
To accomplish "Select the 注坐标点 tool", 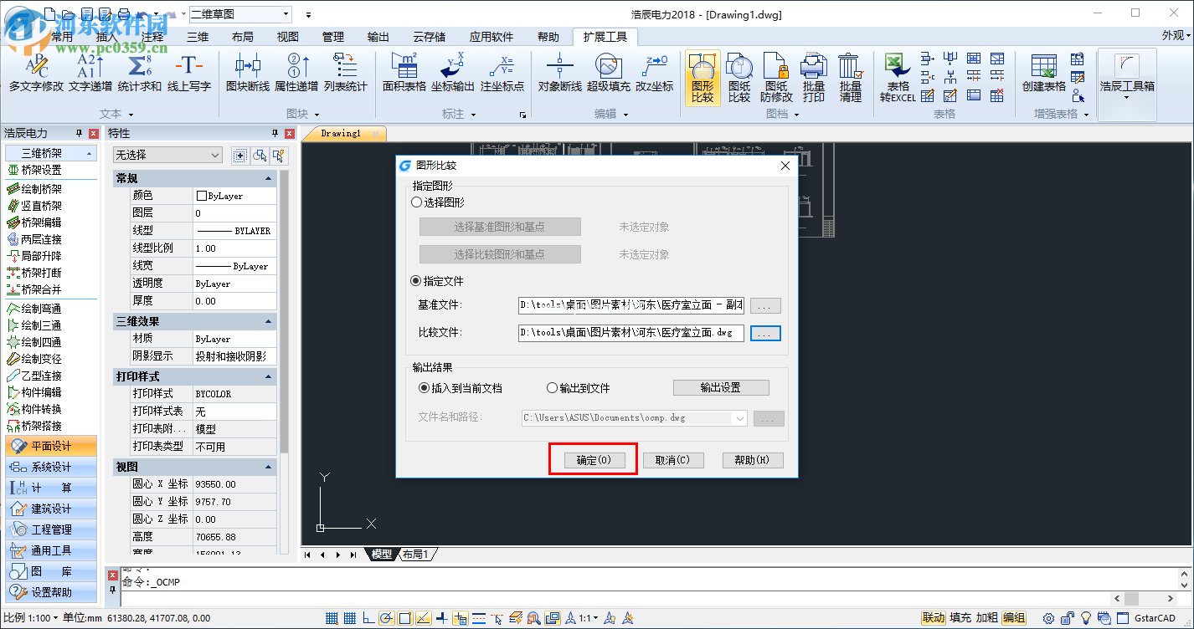I will (502, 73).
